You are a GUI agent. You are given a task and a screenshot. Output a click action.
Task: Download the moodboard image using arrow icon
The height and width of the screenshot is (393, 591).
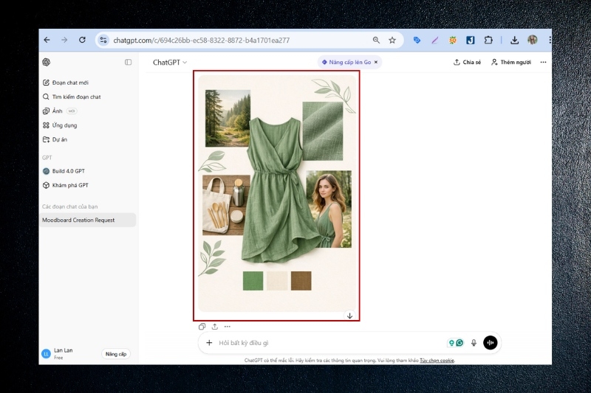(350, 316)
